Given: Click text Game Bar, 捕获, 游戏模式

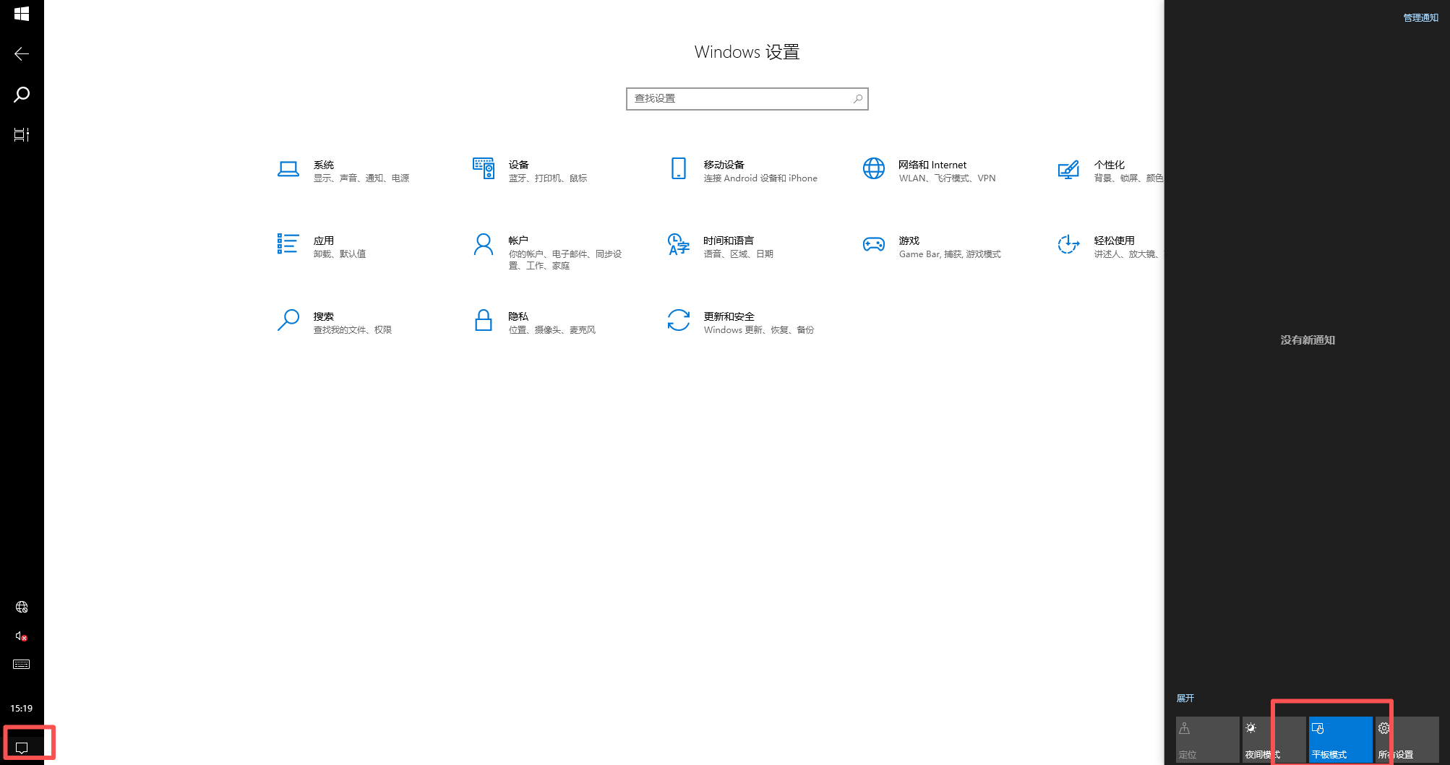Looking at the screenshot, I should 950,254.
